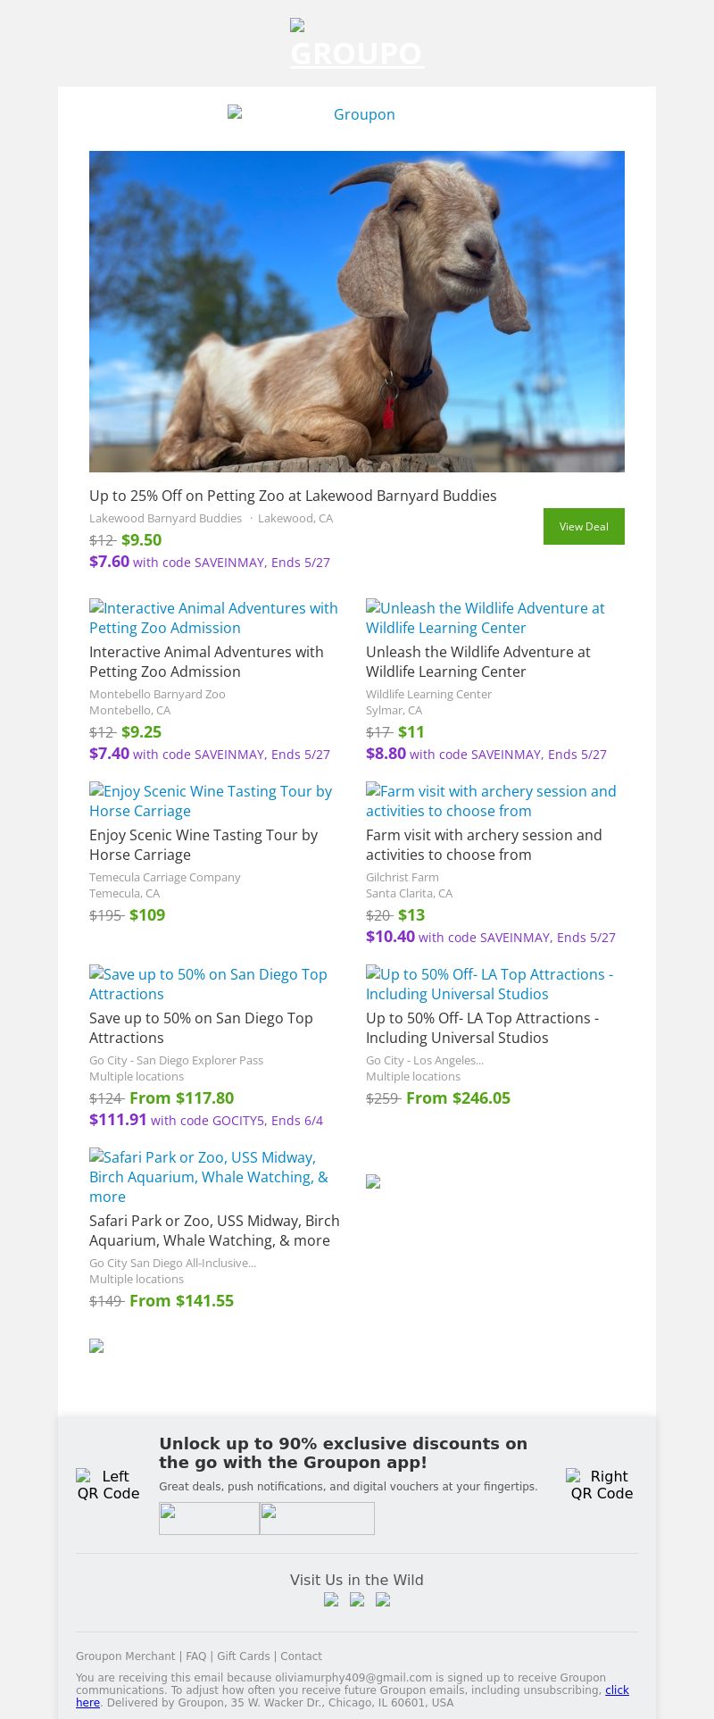Click the goat photo for the petting zoo deal
Image resolution: width=714 pixels, height=1719 pixels.
pyautogui.click(x=357, y=311)
